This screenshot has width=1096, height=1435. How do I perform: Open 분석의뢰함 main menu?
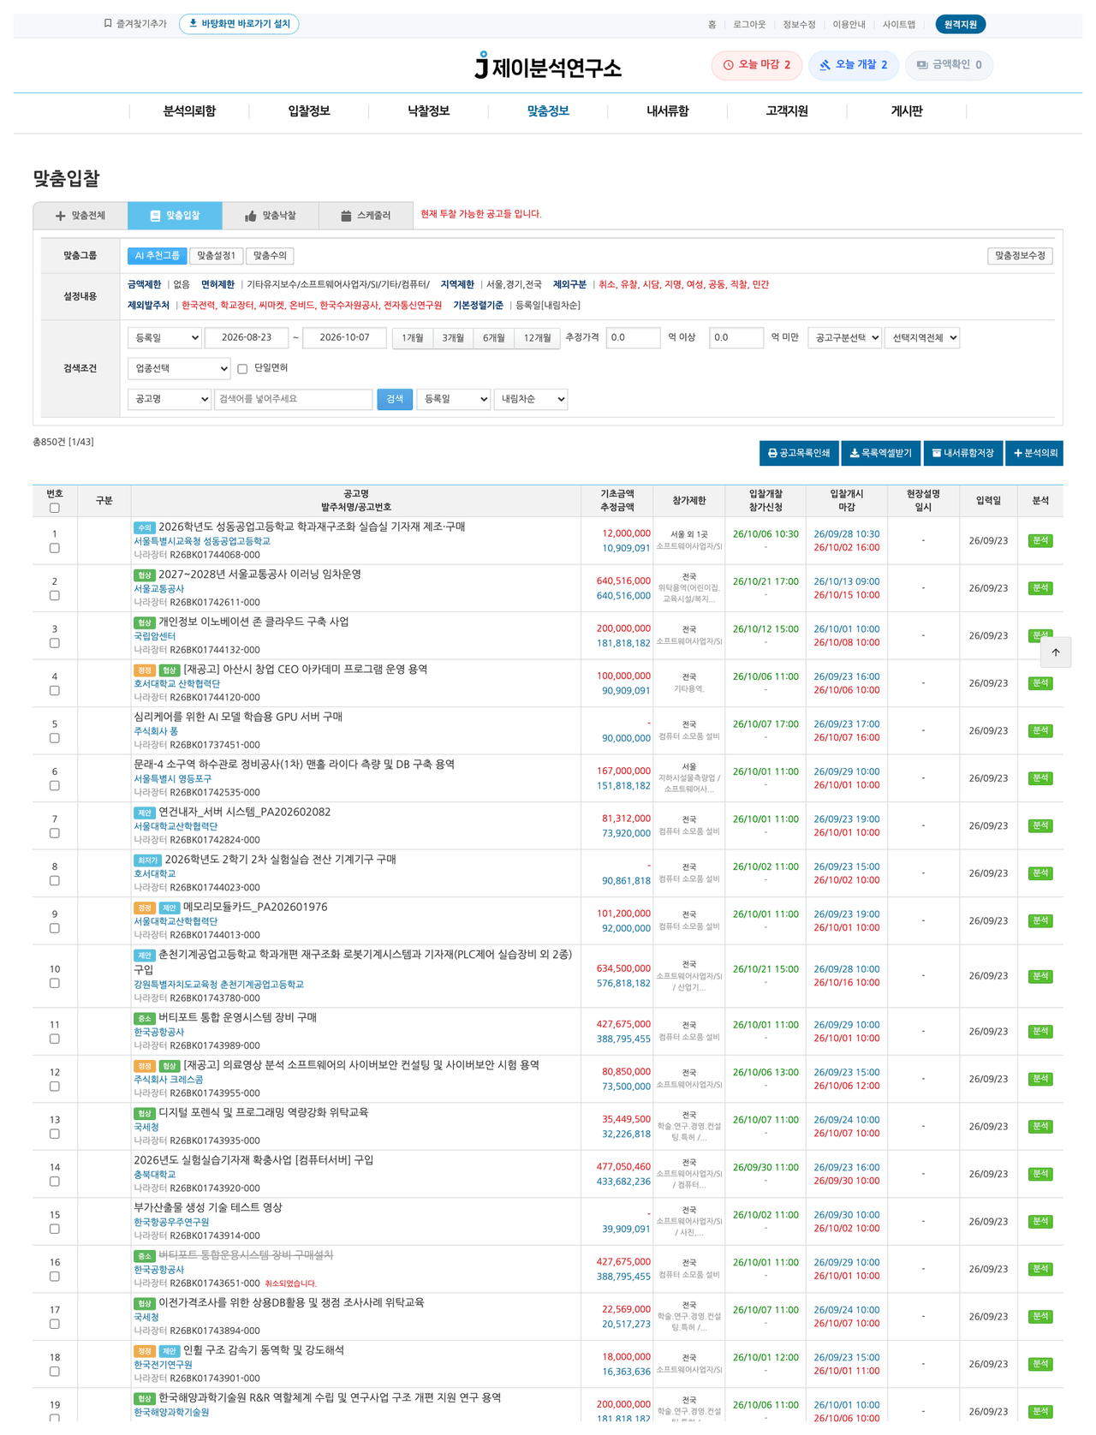189,111
